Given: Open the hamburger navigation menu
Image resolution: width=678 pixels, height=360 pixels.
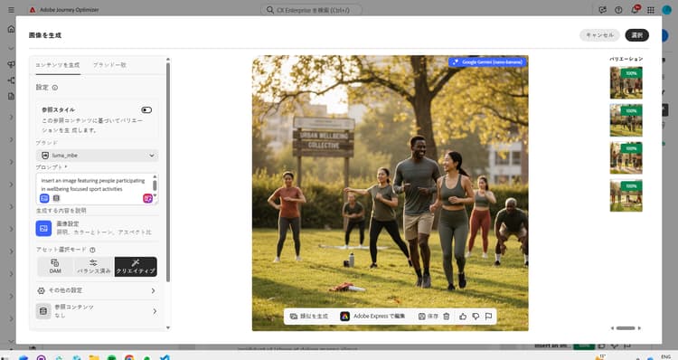Looking at the screenshot, I should 11,10.
